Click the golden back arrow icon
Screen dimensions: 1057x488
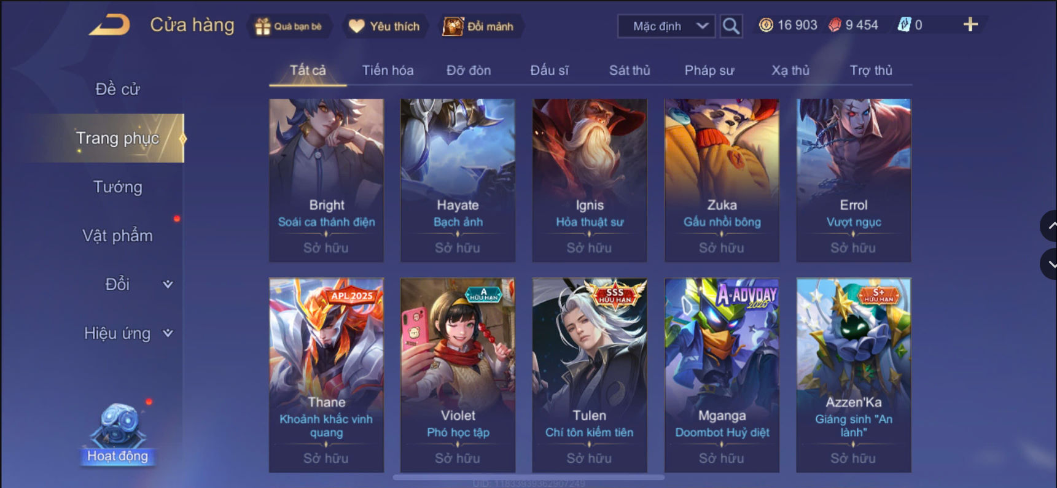[109, 25]
